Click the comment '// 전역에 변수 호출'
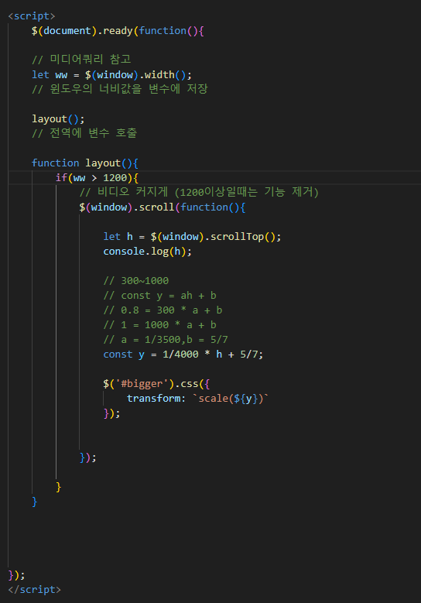421x603 pixels. coord(84,133)
